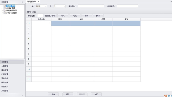Click the Sogou input method icon

[165, 96]
